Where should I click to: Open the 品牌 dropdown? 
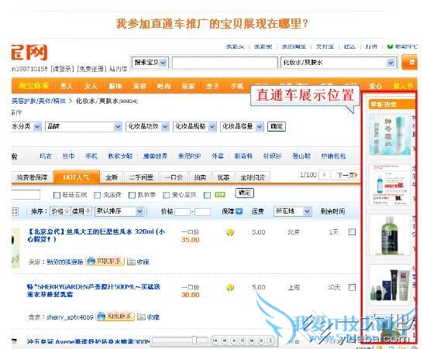click(84, 126)
